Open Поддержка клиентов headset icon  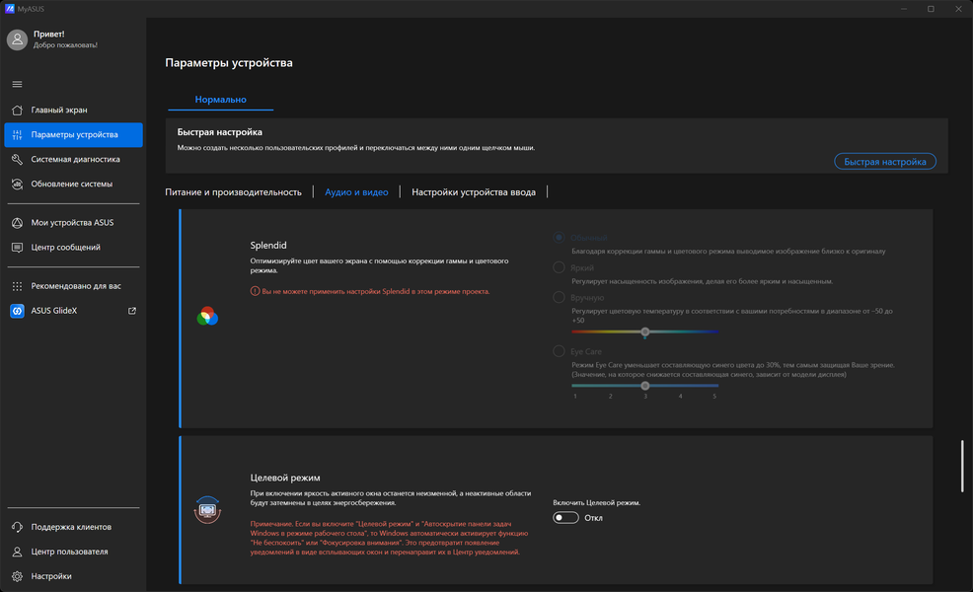17,527
